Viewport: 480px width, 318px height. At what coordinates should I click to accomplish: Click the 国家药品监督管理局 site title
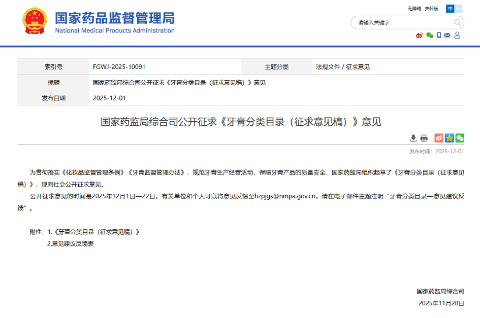coord(114,19)
